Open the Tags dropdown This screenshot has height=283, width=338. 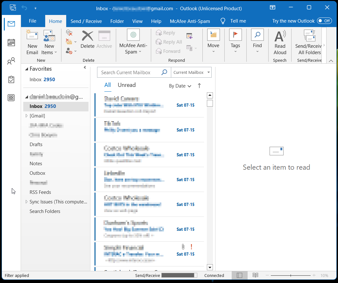click(236, 42)
